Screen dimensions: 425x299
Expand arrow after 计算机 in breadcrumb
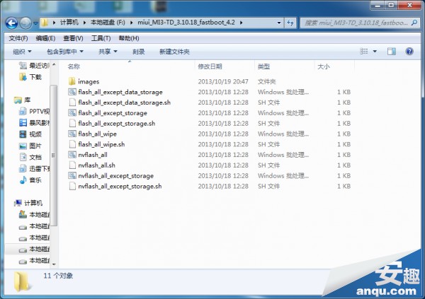(84, 23)
